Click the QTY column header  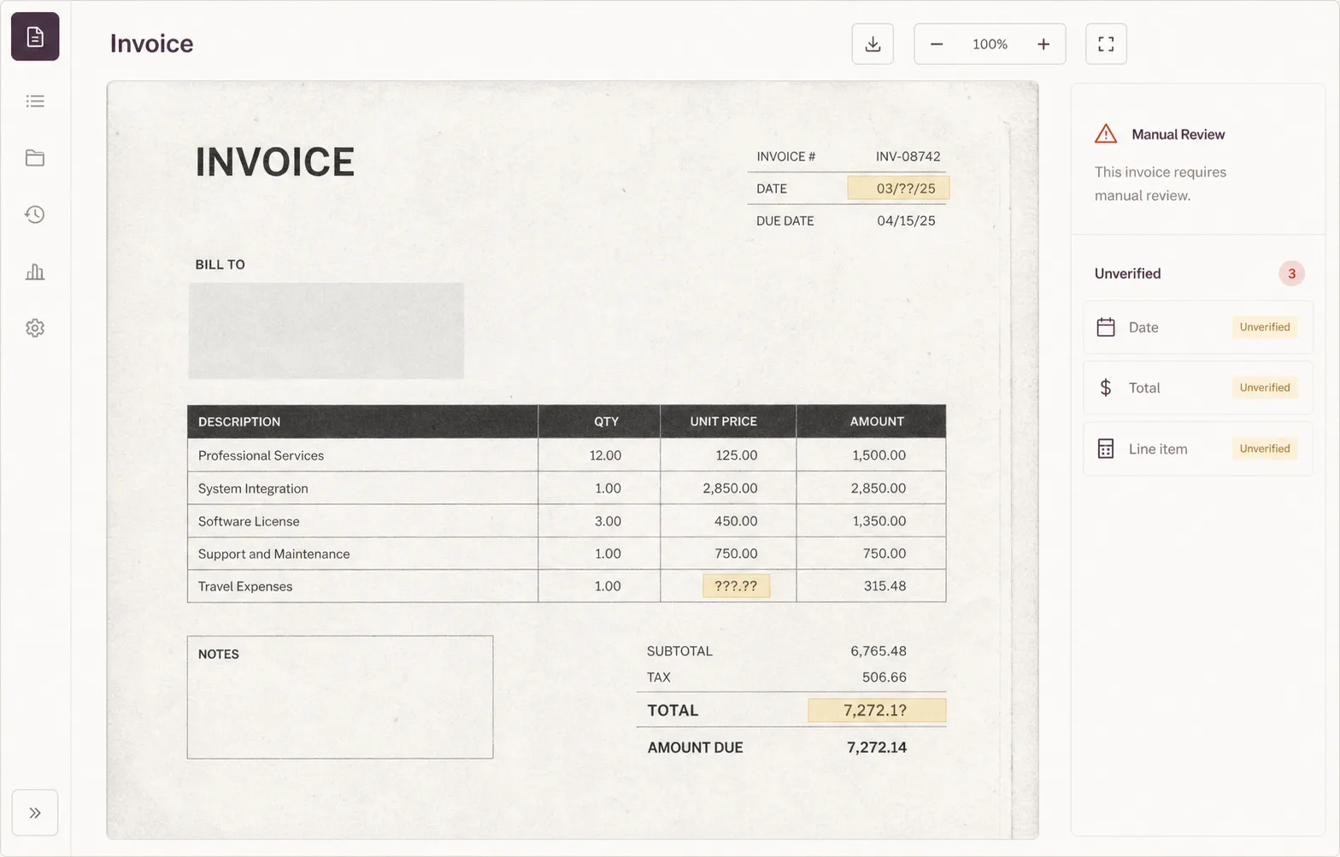pyautogui.click(x=606, y=421)
